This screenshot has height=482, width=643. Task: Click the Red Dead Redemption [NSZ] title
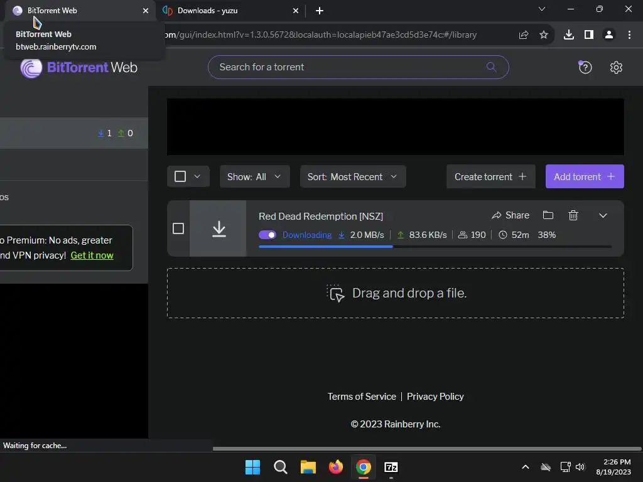(321, 216)
